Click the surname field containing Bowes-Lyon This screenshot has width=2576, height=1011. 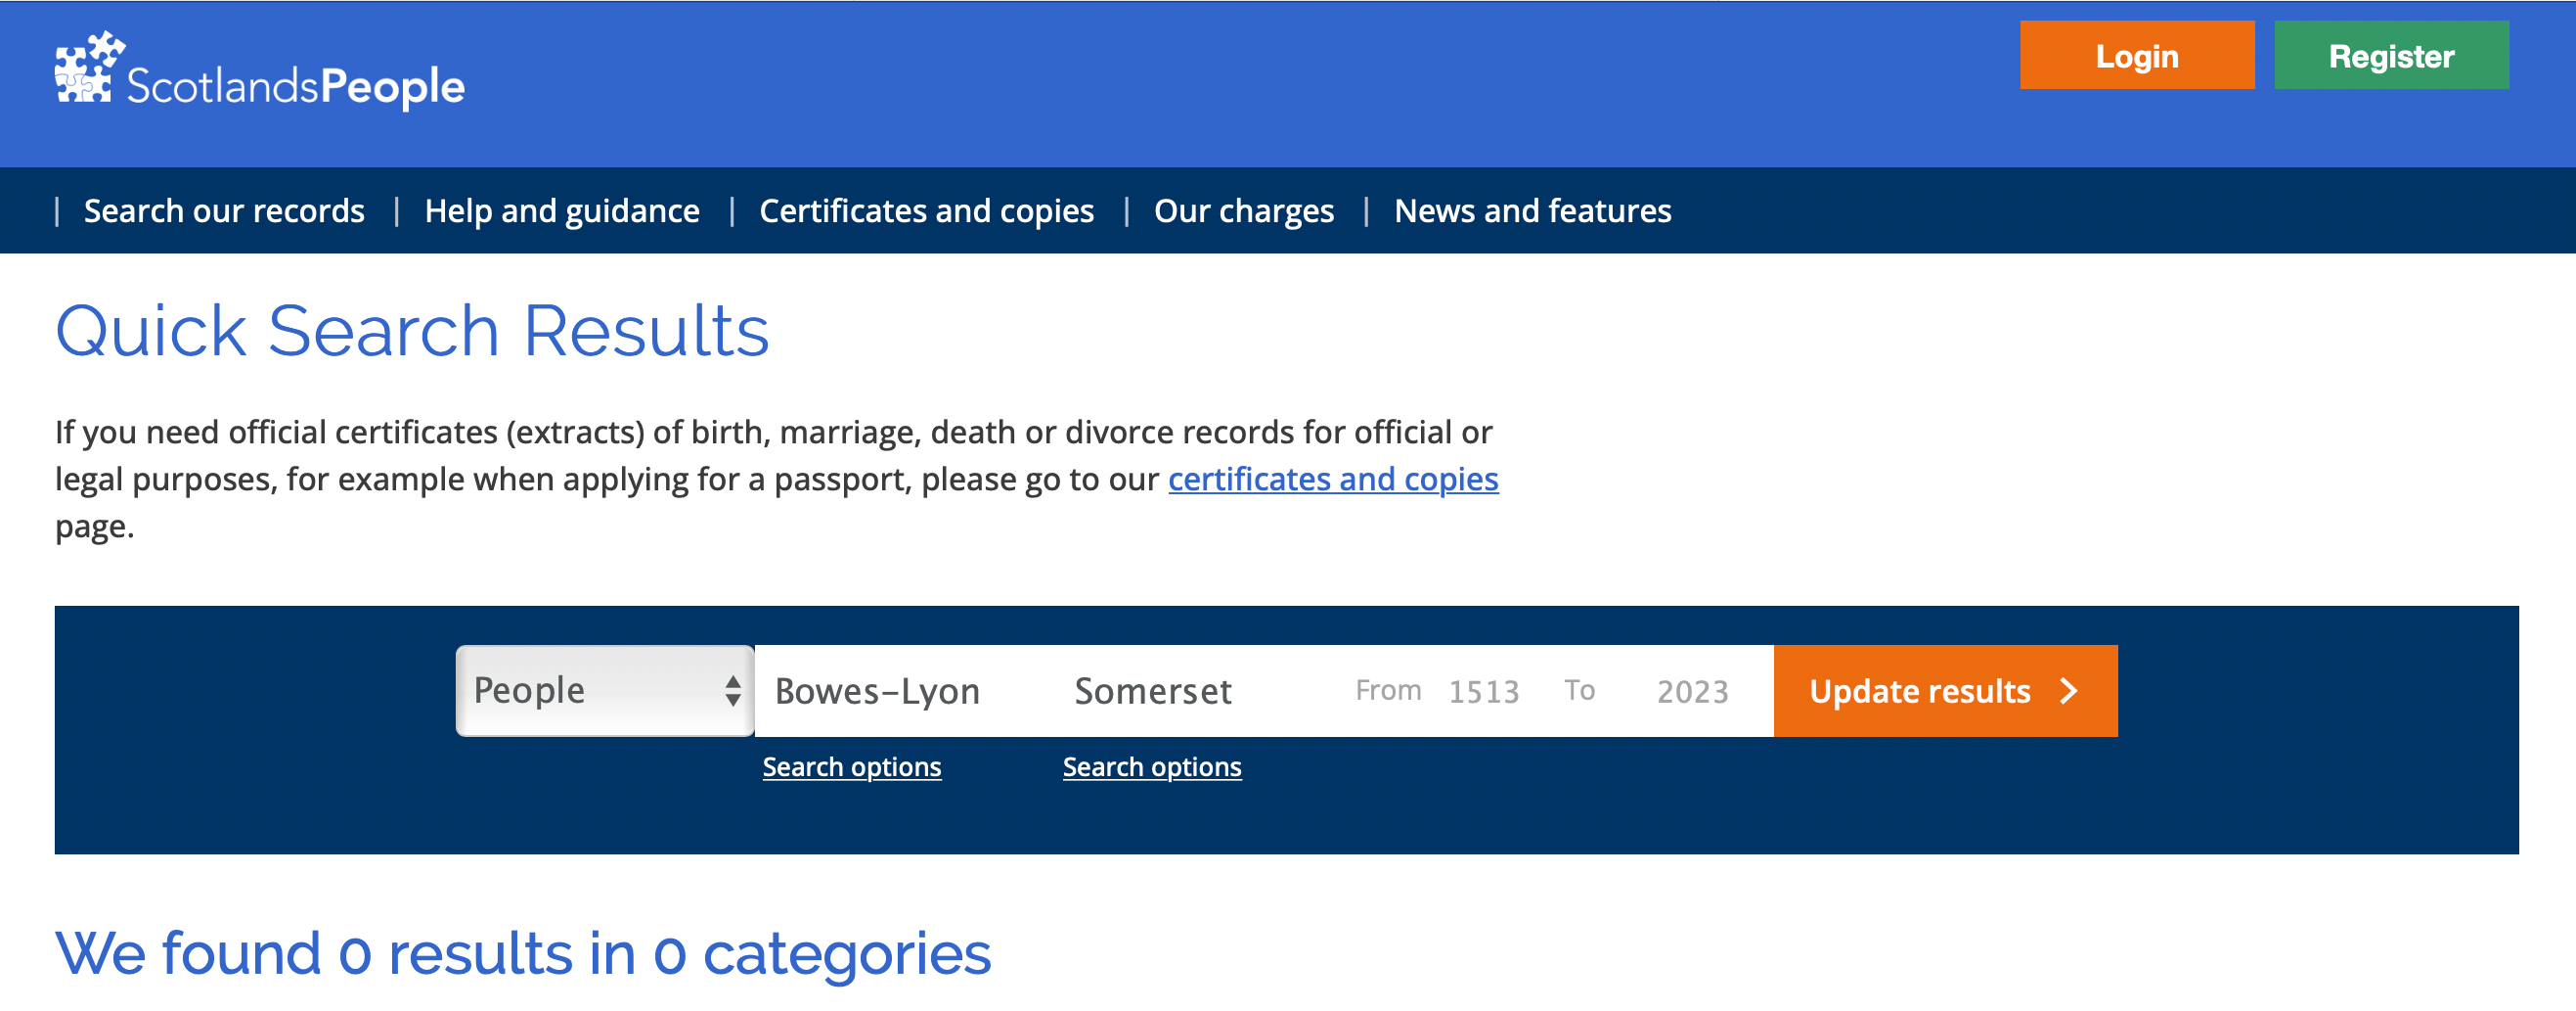[904, 691]
